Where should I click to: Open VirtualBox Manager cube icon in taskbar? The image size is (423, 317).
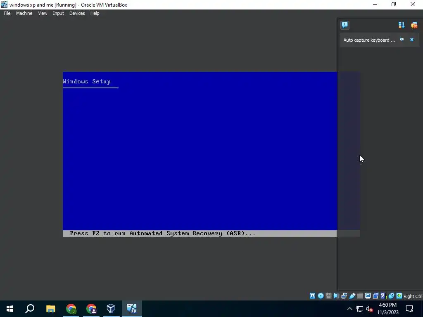click(111, 309)
